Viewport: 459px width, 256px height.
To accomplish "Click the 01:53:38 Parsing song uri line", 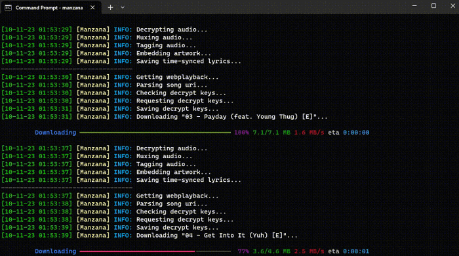I will (x=104, y=204).
